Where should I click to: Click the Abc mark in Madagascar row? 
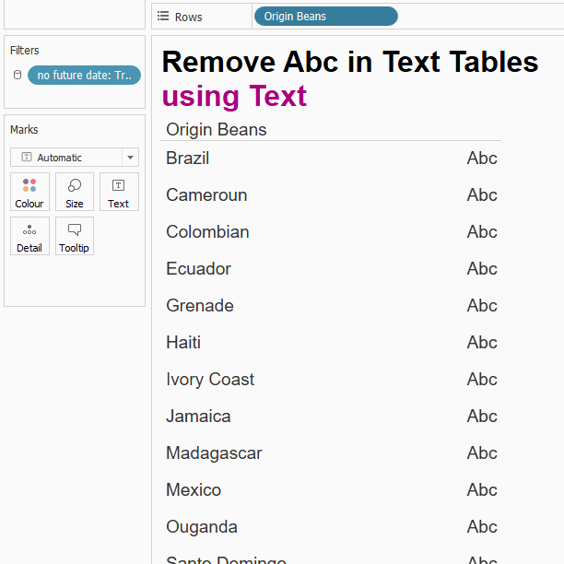(482, 453)
